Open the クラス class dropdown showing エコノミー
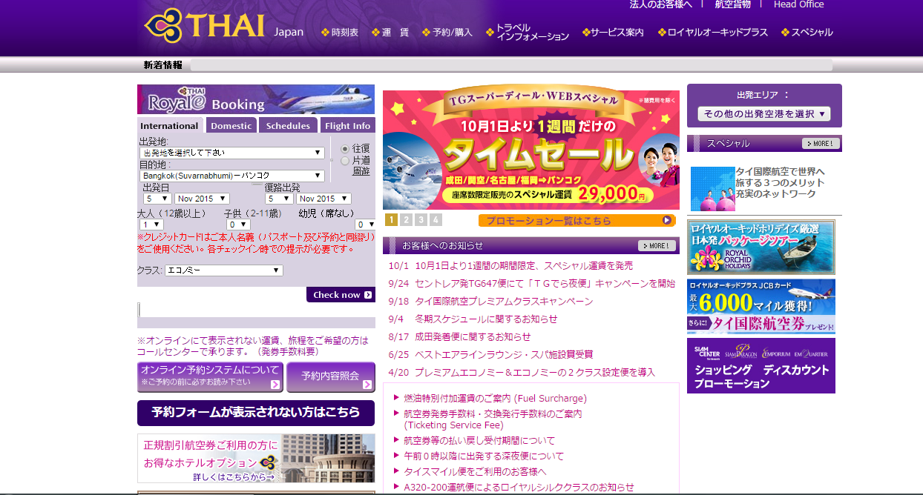923x495 pixels. pyautogui.click(x=224, y=270)
